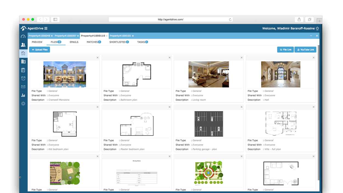Open the TASKS tab
Image resolution: width=343 pixels, height=193 pixels.
pyautogui.click(x=143, y=42)
